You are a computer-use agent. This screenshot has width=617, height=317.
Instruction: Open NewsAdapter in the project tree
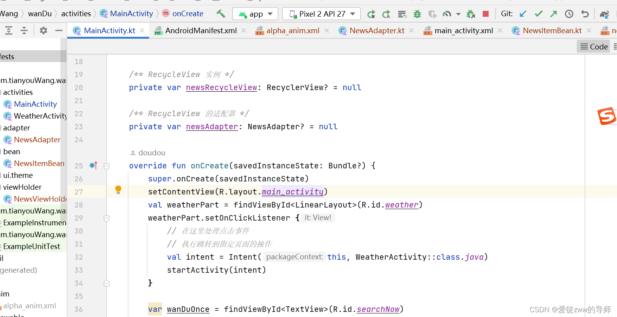click(x=32, y=140)
